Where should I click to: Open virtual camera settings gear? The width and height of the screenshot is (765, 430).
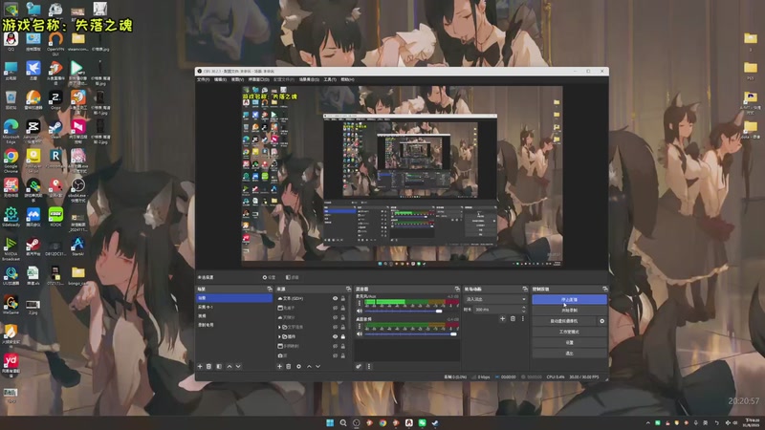pyautogui.click(x=602, y=321)
